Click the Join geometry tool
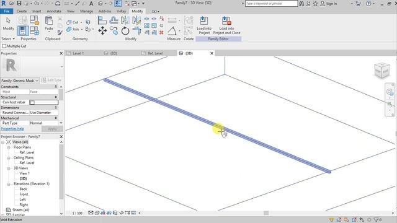Image resolution: width=397 pixels, height=223 pixels. (73, 29)
